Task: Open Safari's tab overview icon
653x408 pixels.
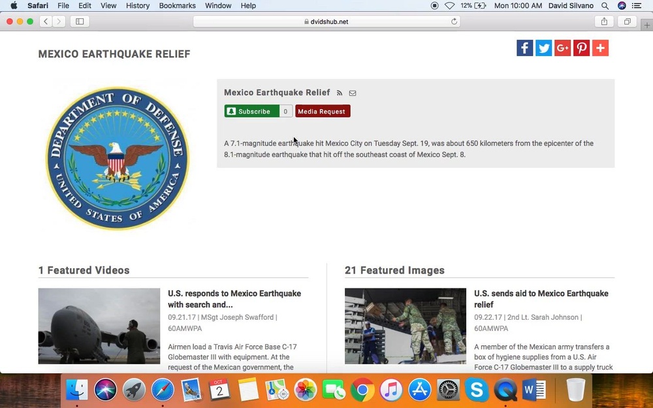Action: [x=627, y=21]
